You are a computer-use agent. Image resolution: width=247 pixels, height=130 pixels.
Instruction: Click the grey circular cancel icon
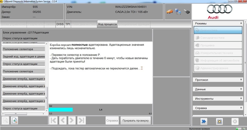[235, 122]
